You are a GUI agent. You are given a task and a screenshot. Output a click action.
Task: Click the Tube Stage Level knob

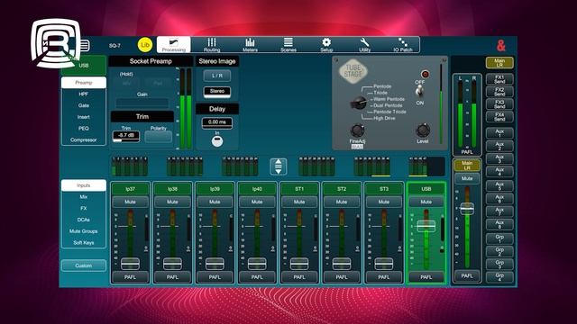tap(423, 130)
